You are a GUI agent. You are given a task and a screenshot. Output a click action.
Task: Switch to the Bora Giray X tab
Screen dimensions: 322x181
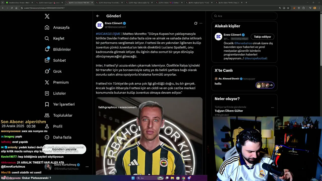109,3
